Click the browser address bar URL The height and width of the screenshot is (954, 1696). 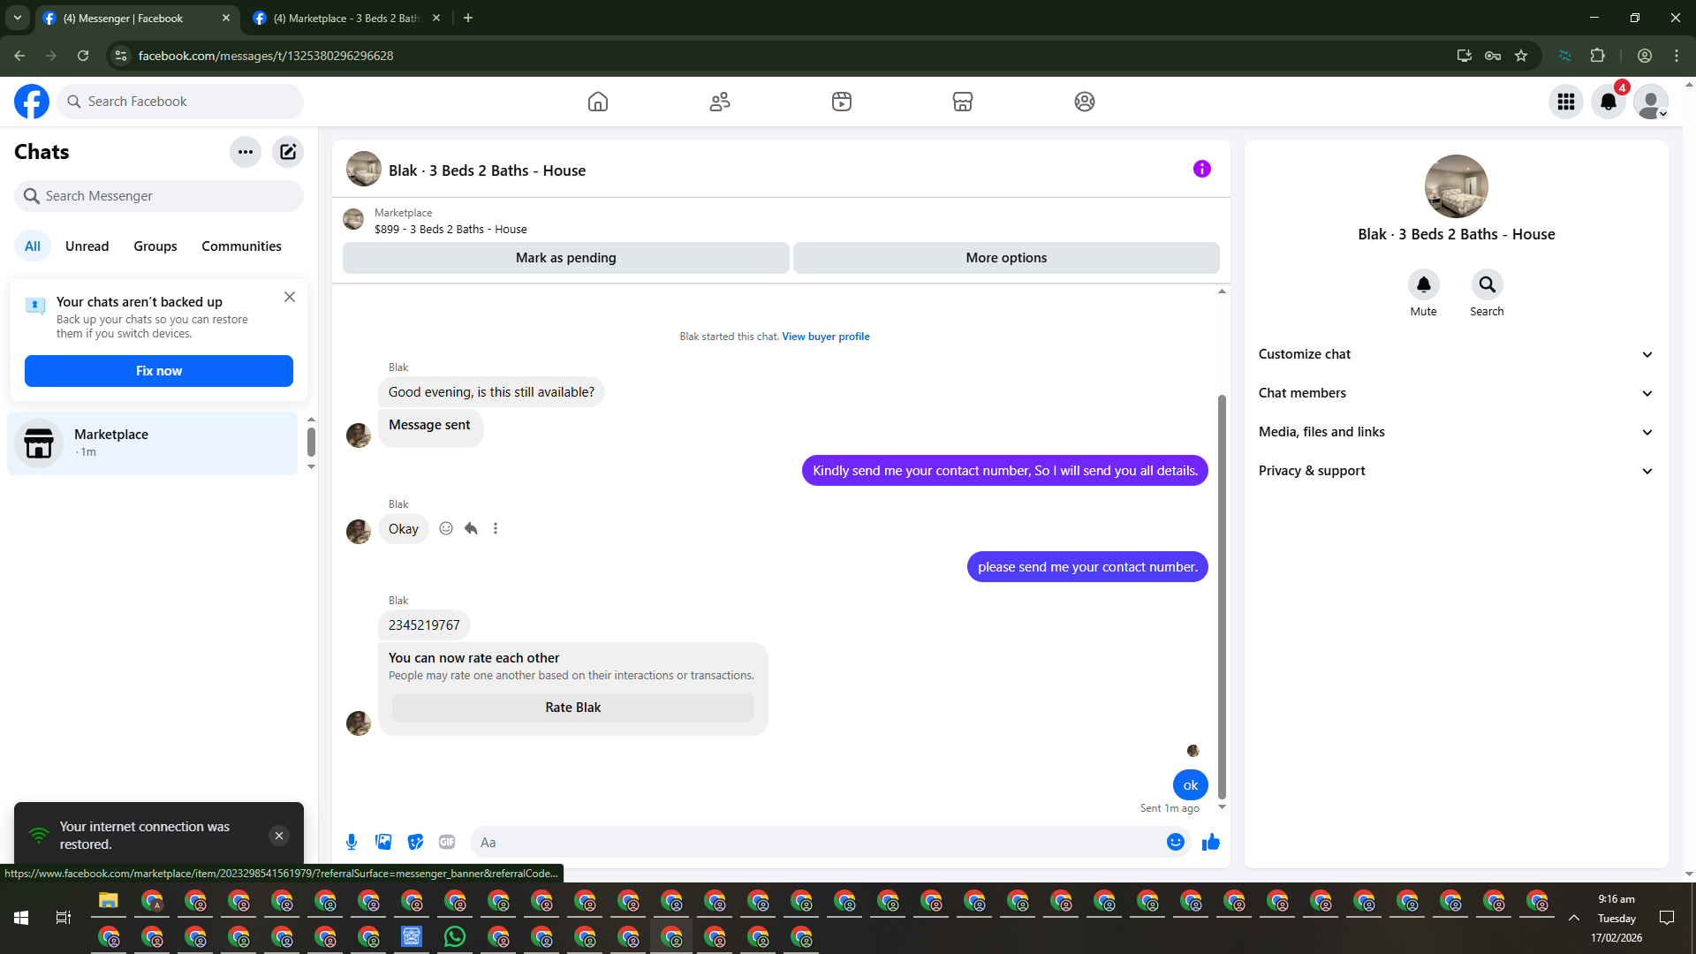pyautogui.click(x=266, y=56)
